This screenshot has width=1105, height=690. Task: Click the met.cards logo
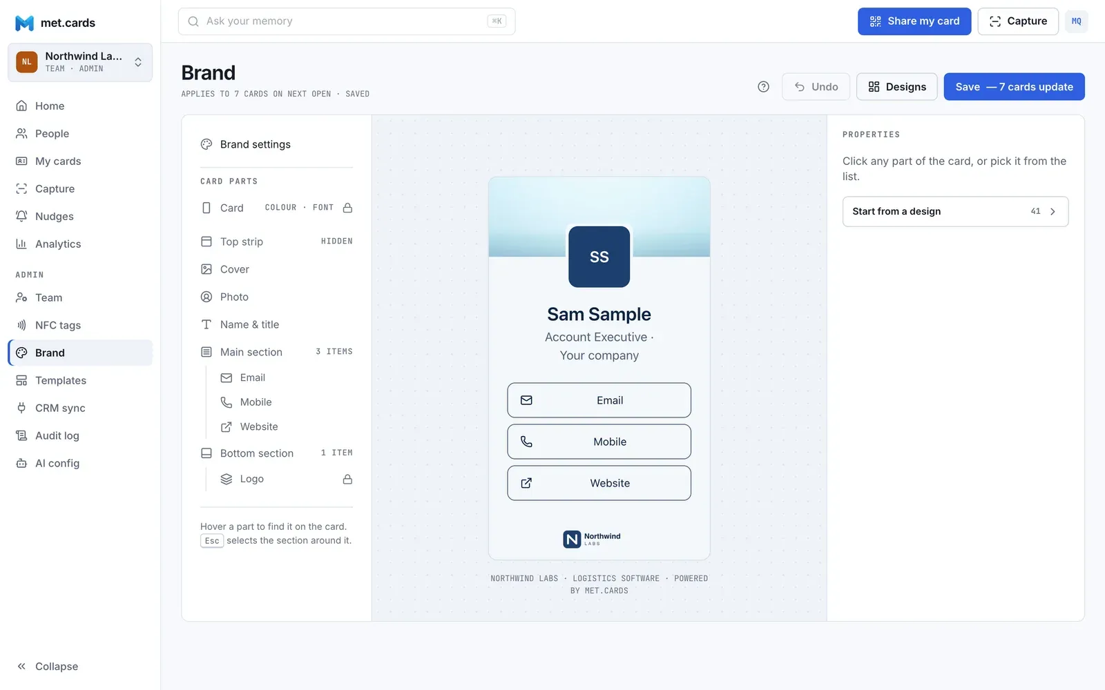tap(55, 23)
